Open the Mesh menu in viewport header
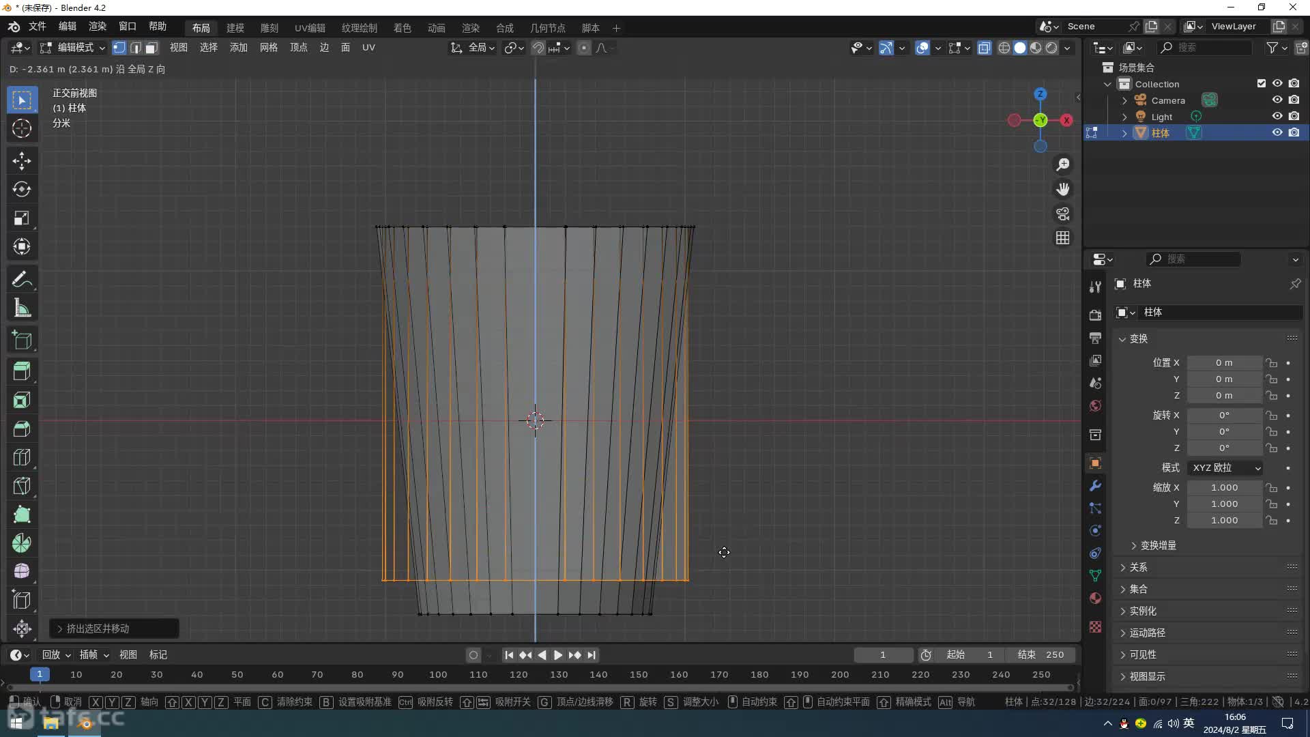This screenshot has width=1310, height=737. click(x=268, y=48)
